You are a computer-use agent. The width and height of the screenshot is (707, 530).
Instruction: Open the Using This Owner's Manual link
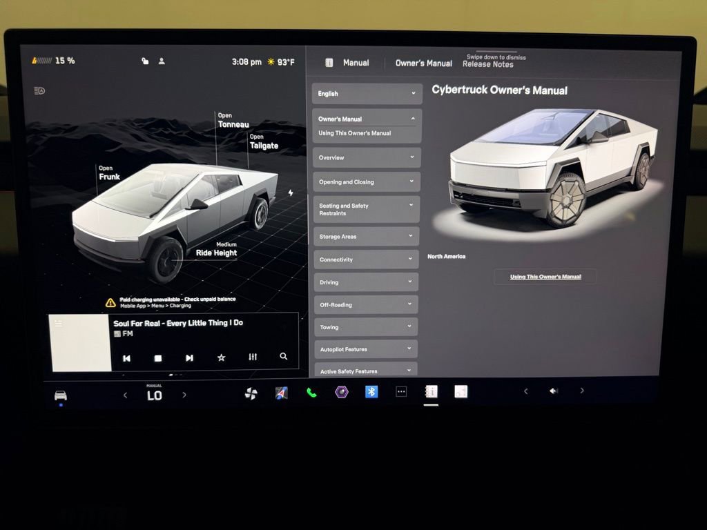545,276
